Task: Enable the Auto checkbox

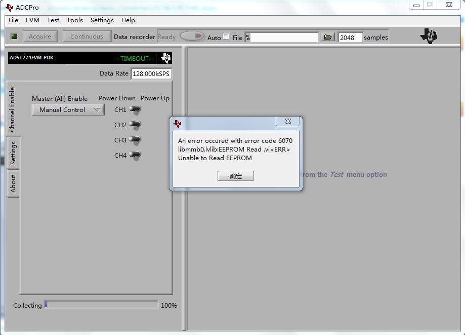Action: click(x=226, y=36)
